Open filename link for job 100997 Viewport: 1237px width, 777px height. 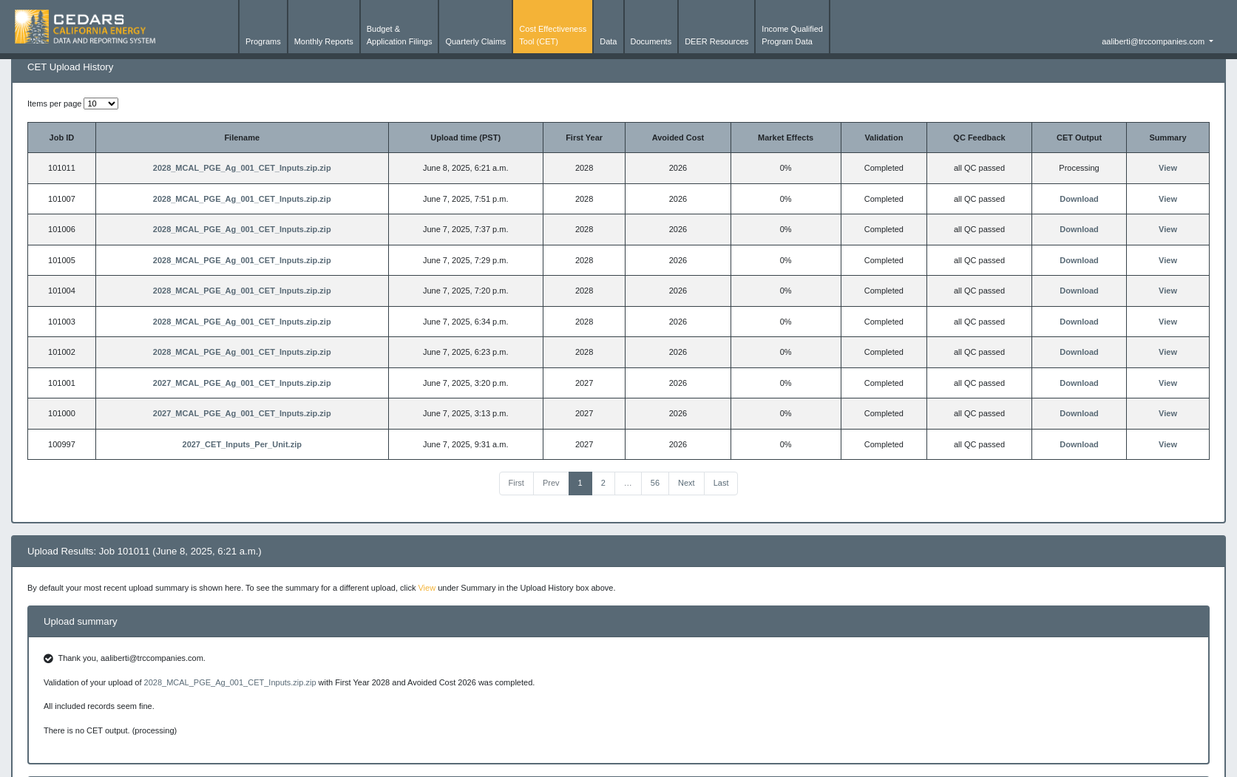click(x=242, y=444)
